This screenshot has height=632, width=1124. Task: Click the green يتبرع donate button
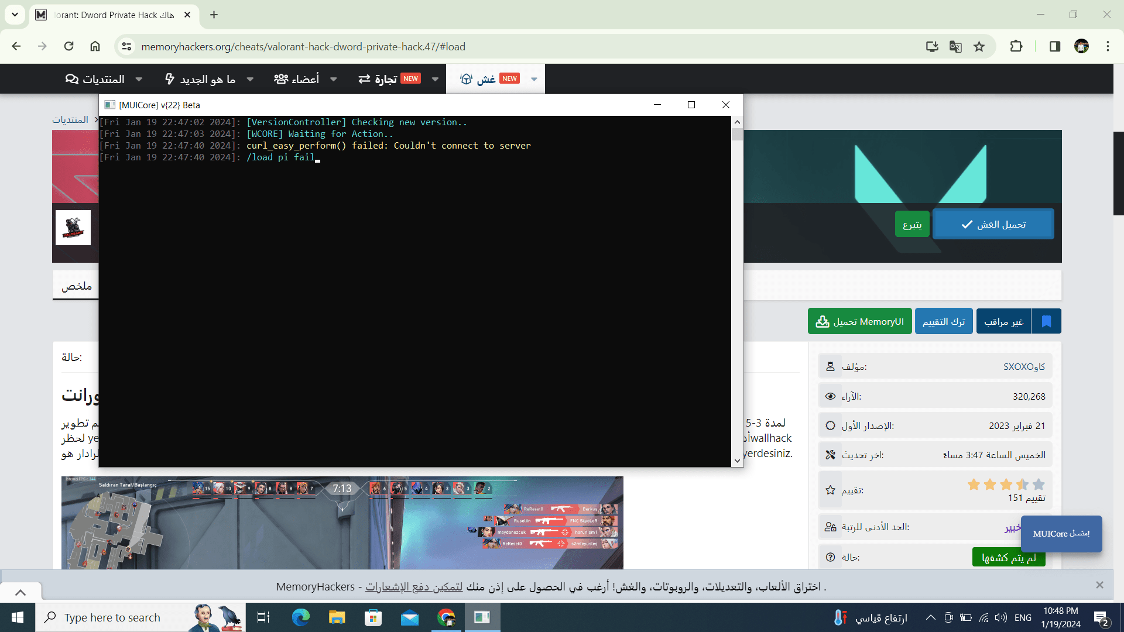pyautogui.click(x=912, y=224)
